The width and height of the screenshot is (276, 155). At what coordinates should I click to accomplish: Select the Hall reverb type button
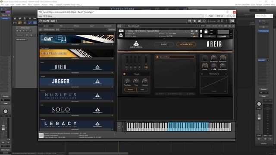(142, 90)
